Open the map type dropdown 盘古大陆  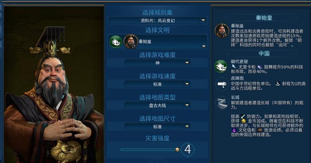coord(158,105)
